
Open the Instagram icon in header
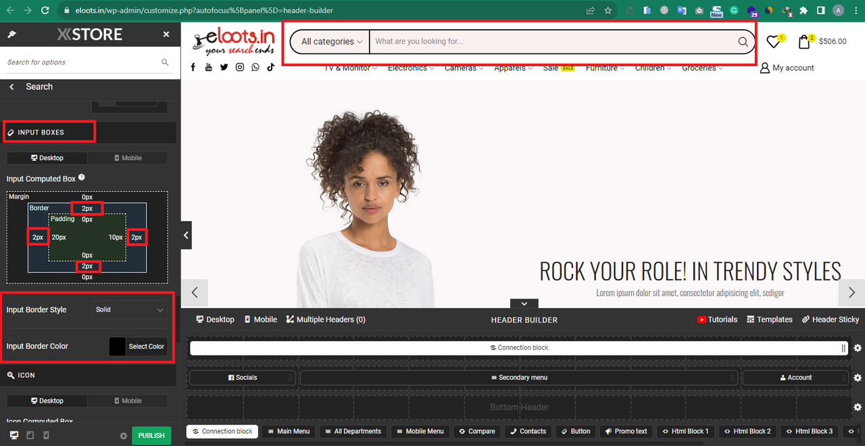click(x=239, y=67)
